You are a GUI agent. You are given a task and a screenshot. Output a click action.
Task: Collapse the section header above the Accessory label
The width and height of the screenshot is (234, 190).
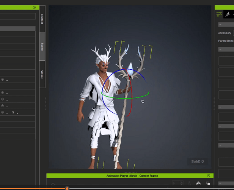[226, 24]
